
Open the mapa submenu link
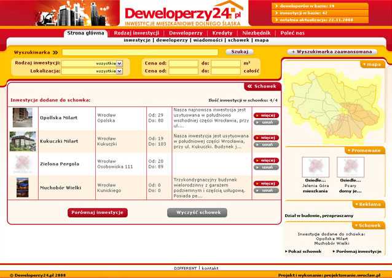click(x=262, y=40)
